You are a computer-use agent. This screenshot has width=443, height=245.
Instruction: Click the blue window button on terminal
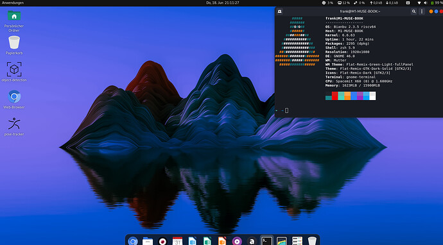436,12
